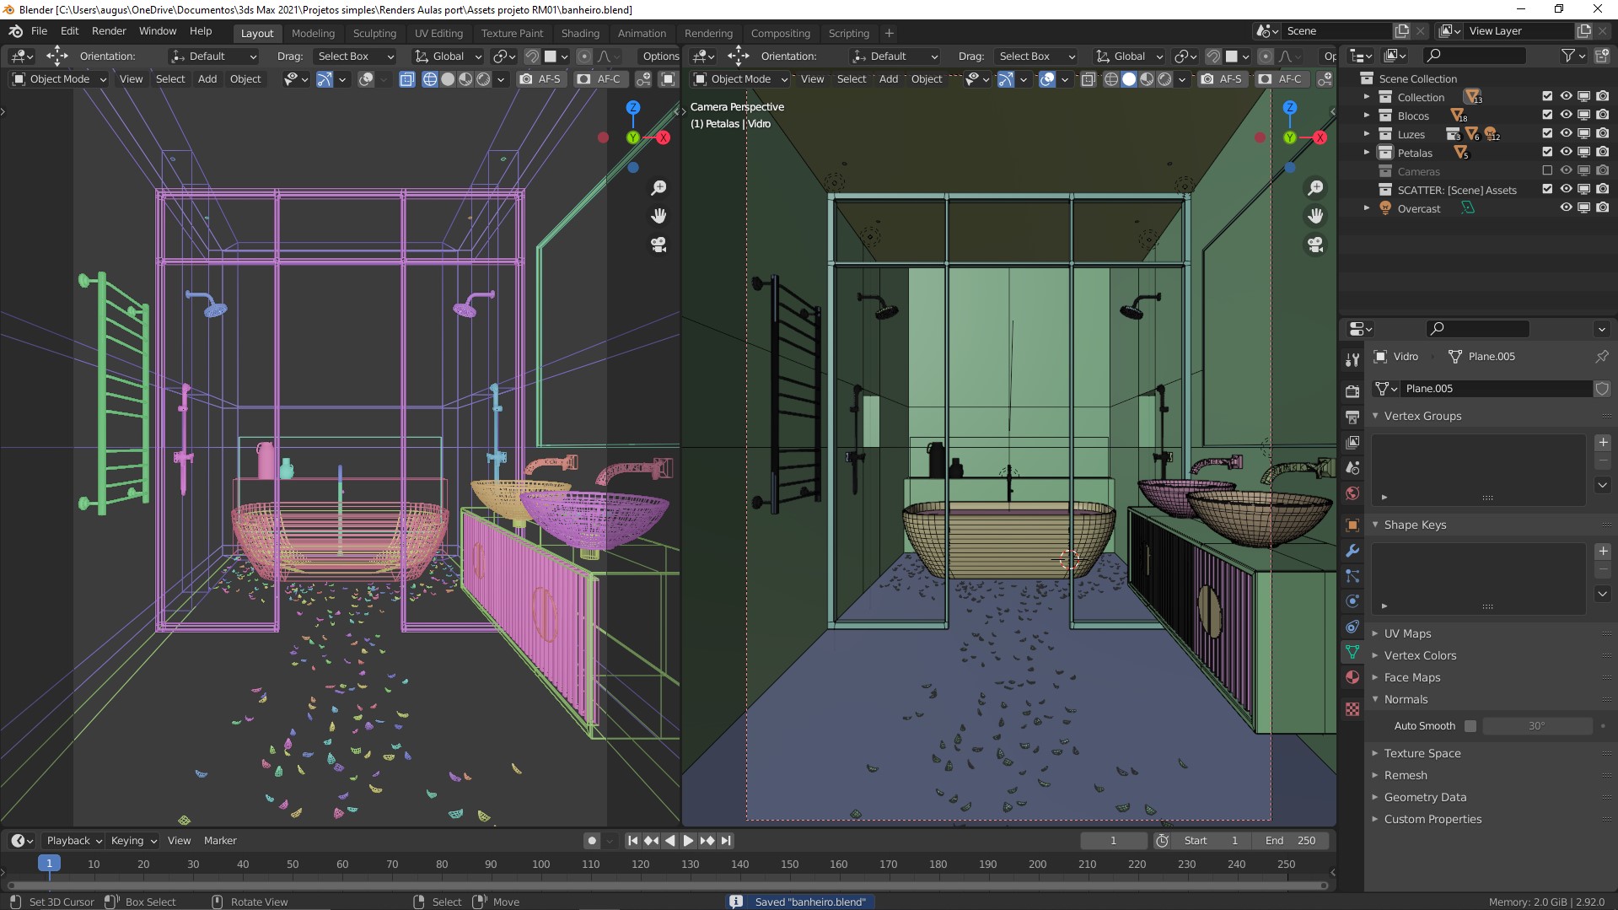Expand the Petalas collection in outliner
The width and height of the screenshot is (1618, 910).
pyautogui.click(x=1367, y=153)
